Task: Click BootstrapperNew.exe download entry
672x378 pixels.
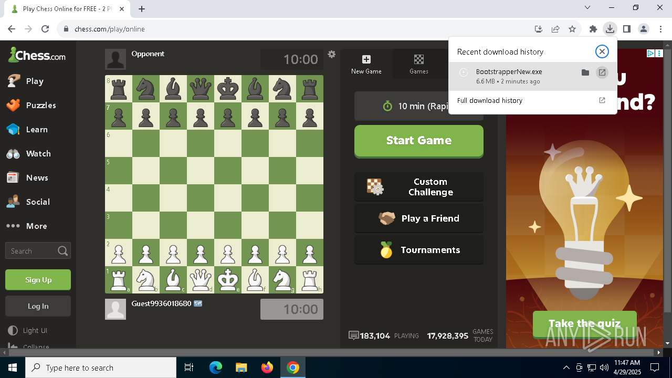Action: click(x=532, y=76)
